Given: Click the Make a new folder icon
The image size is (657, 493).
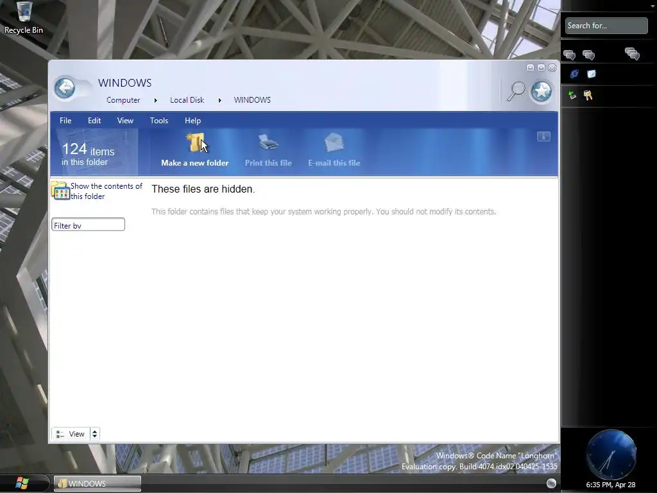Looking at the screenshot, I should coord(195,143).
